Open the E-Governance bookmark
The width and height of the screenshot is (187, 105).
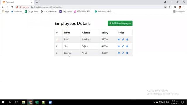(x=49, y=11)
